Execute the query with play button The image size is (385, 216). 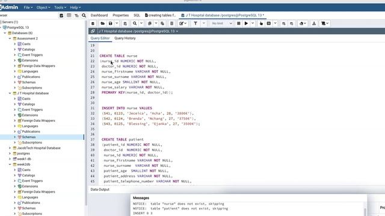pos(246,23)
